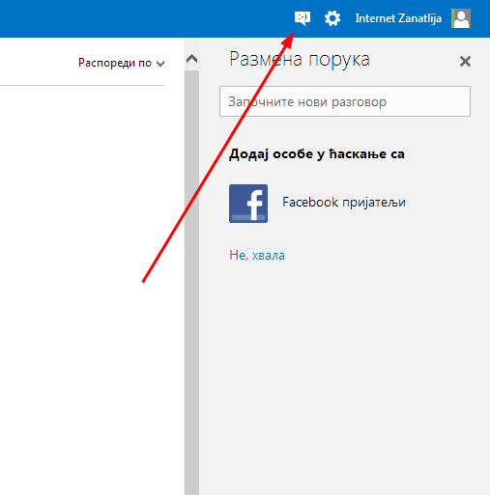The height and width of the screenshot is (495, 490).
Task: Open the messaging chat bubble icon in header
Action: [303, 18]
